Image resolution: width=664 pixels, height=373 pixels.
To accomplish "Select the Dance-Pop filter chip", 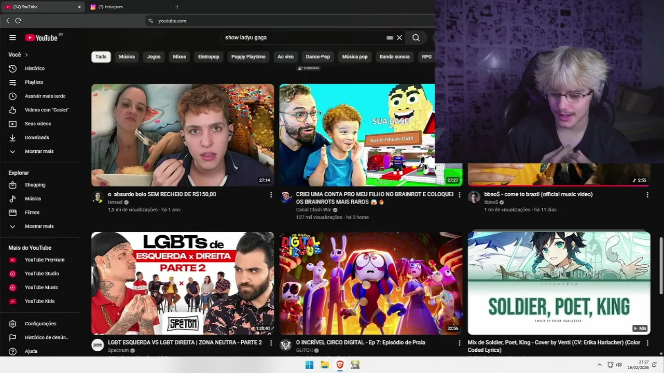I will 318,57.
